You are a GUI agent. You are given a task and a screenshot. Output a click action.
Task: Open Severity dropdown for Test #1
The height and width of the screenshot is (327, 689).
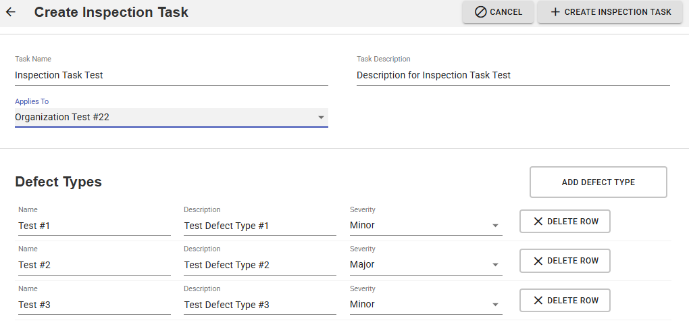coord(426,226)
